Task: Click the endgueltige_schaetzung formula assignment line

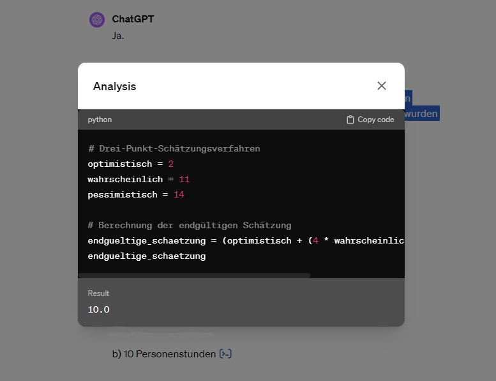Action: [x=246, y=240]
